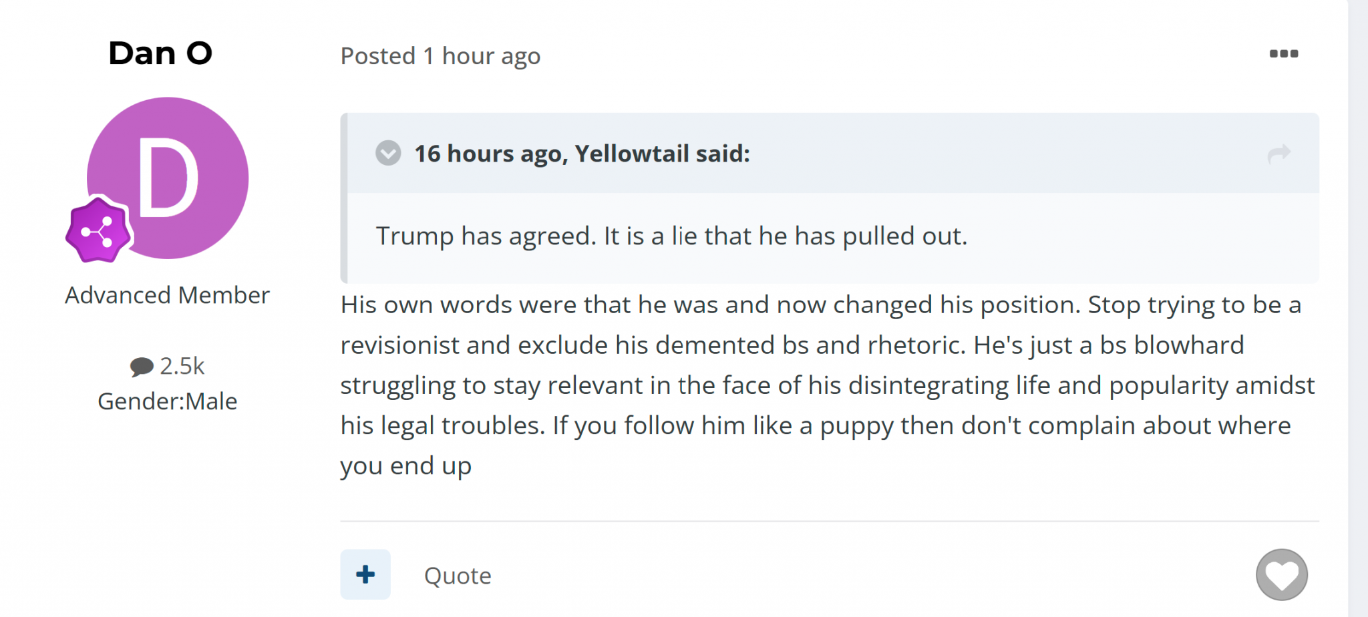Click the quoted Trump has agreed text
This screenshot has height=617, width=1368.
[671, 236]
